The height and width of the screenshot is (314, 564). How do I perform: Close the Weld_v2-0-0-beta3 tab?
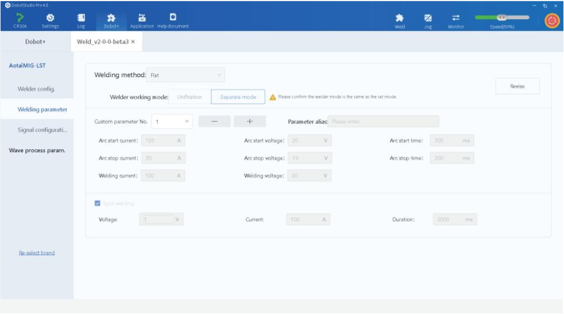tap(133, 42)
